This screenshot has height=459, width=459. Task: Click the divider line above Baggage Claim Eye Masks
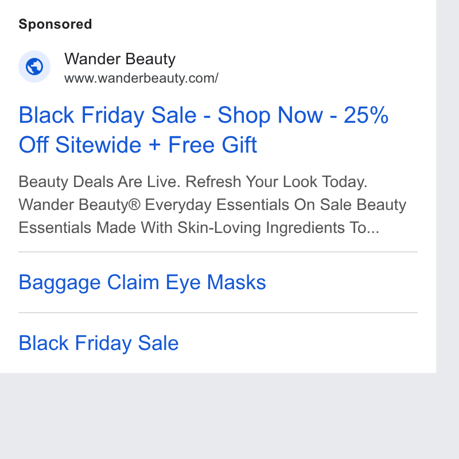[x=218, y=252]
